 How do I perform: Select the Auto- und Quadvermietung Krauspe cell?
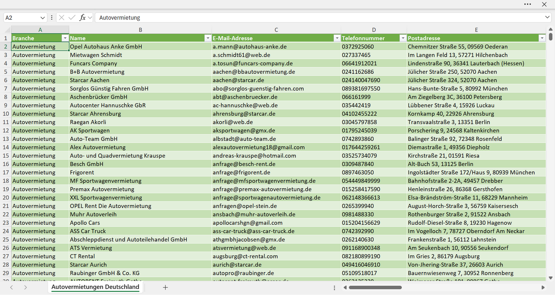141,156
